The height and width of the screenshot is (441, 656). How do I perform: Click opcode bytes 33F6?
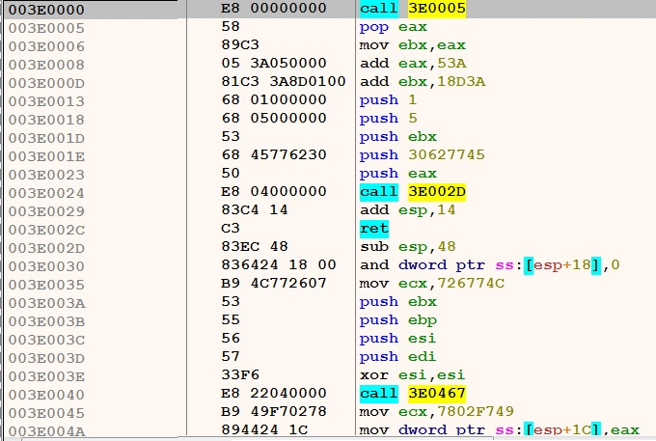240,374
